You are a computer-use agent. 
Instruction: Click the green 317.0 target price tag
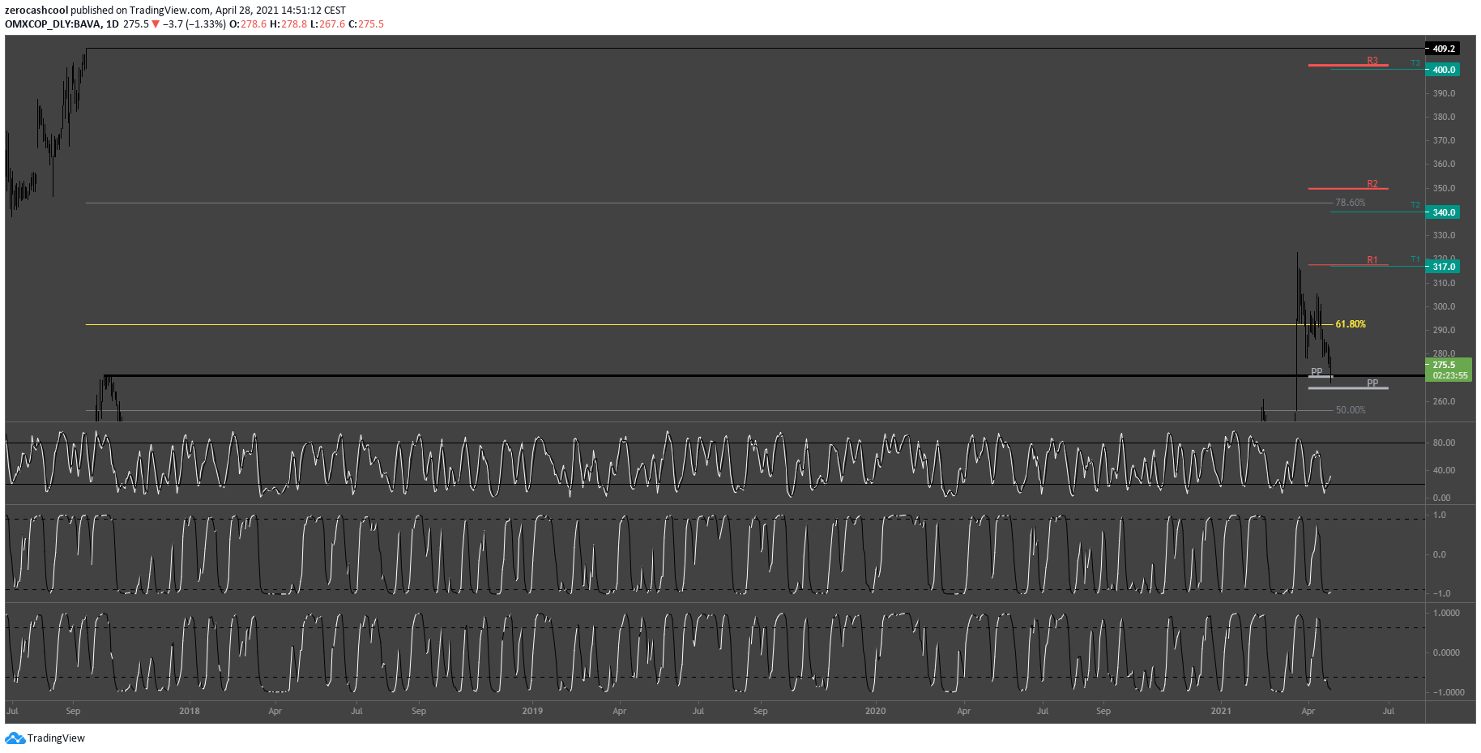tap(1443, 267)
